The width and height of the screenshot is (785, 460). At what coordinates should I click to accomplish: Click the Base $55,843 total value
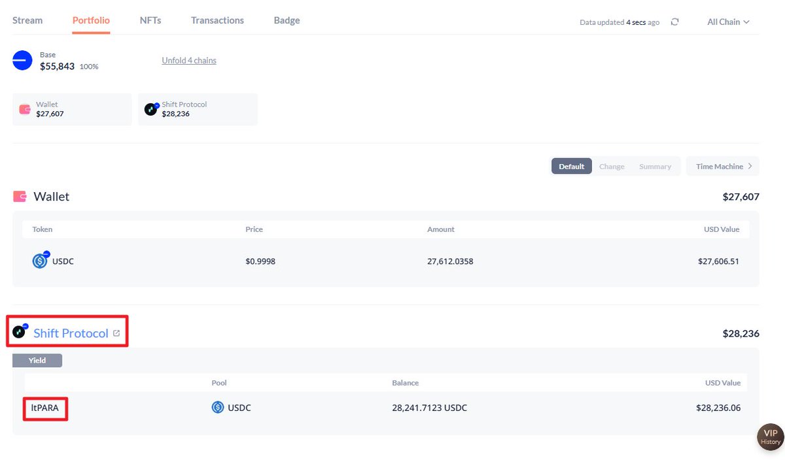[x=57, y=66]
